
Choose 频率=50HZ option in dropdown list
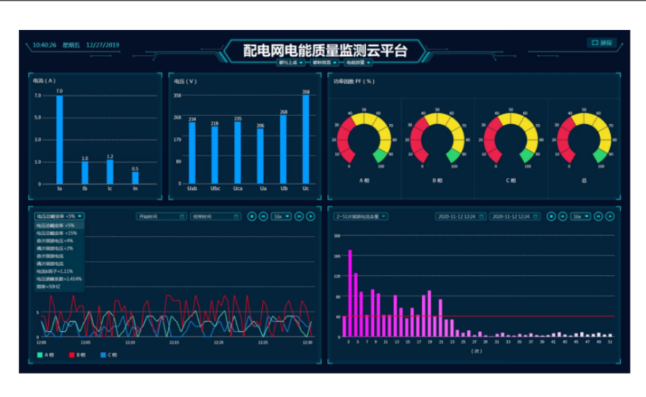[50, 287]
